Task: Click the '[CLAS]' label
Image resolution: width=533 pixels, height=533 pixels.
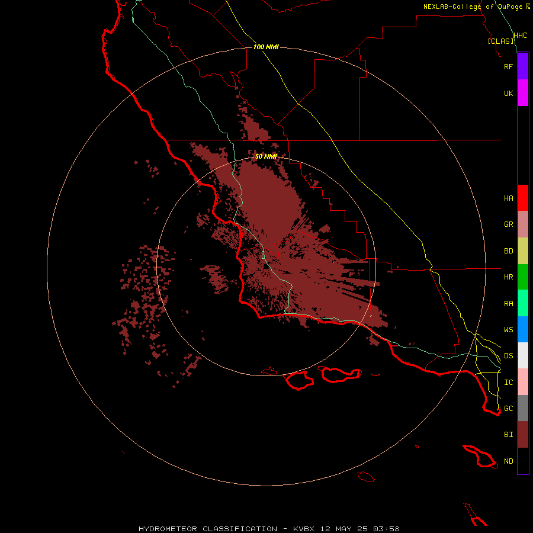Action: 500,41
